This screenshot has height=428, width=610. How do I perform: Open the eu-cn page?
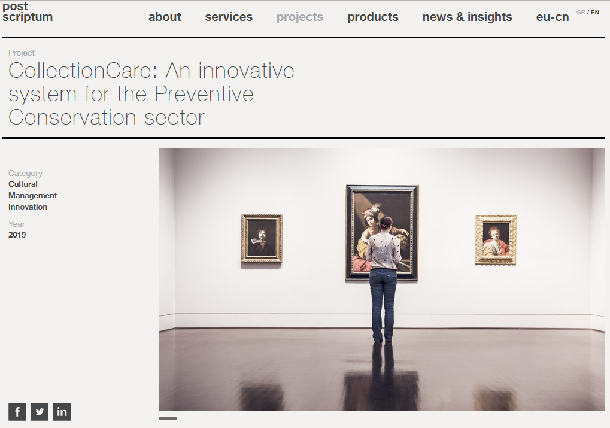click(x=553, y=17)
